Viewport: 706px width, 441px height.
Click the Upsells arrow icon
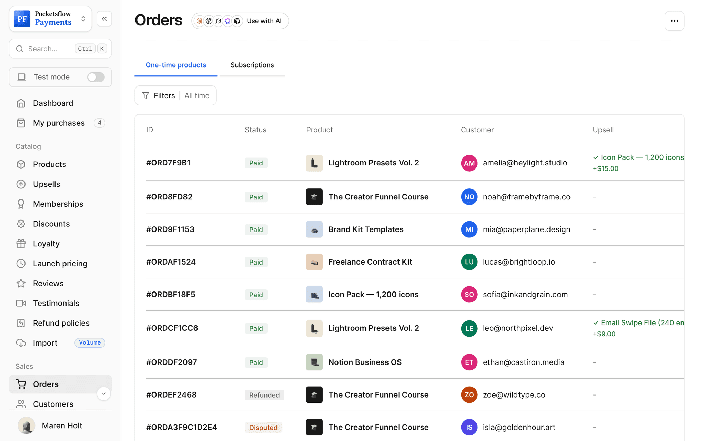(21, 184)
